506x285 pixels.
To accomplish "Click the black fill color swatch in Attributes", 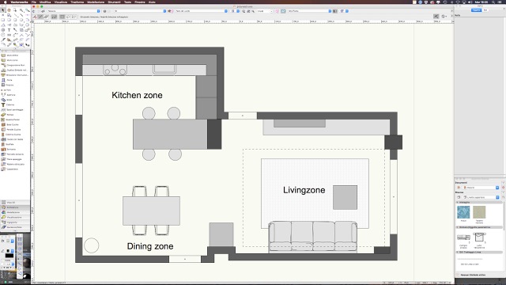I will click(x=9, y=256).
